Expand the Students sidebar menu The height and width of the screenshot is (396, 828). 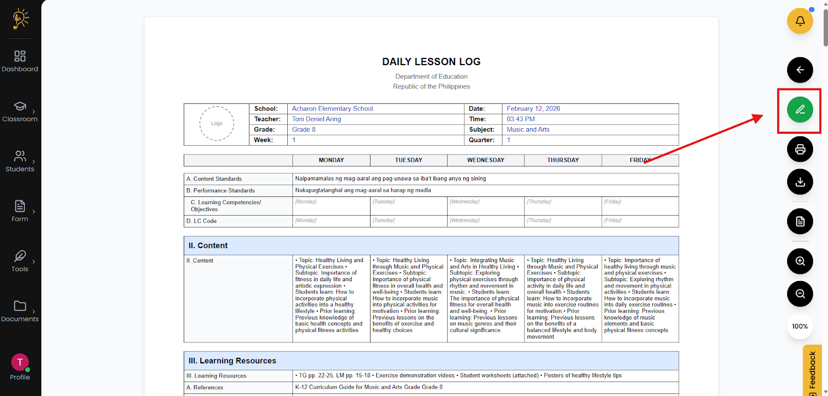(20, 161)
